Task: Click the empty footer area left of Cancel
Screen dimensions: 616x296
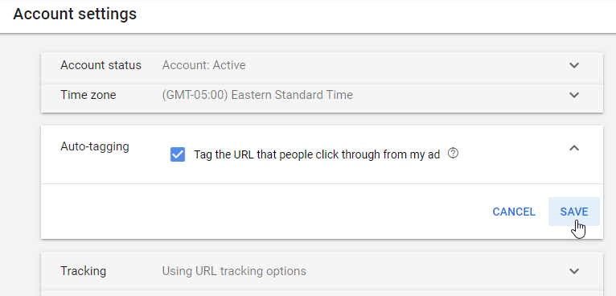Action: click(x=263, y=212)
